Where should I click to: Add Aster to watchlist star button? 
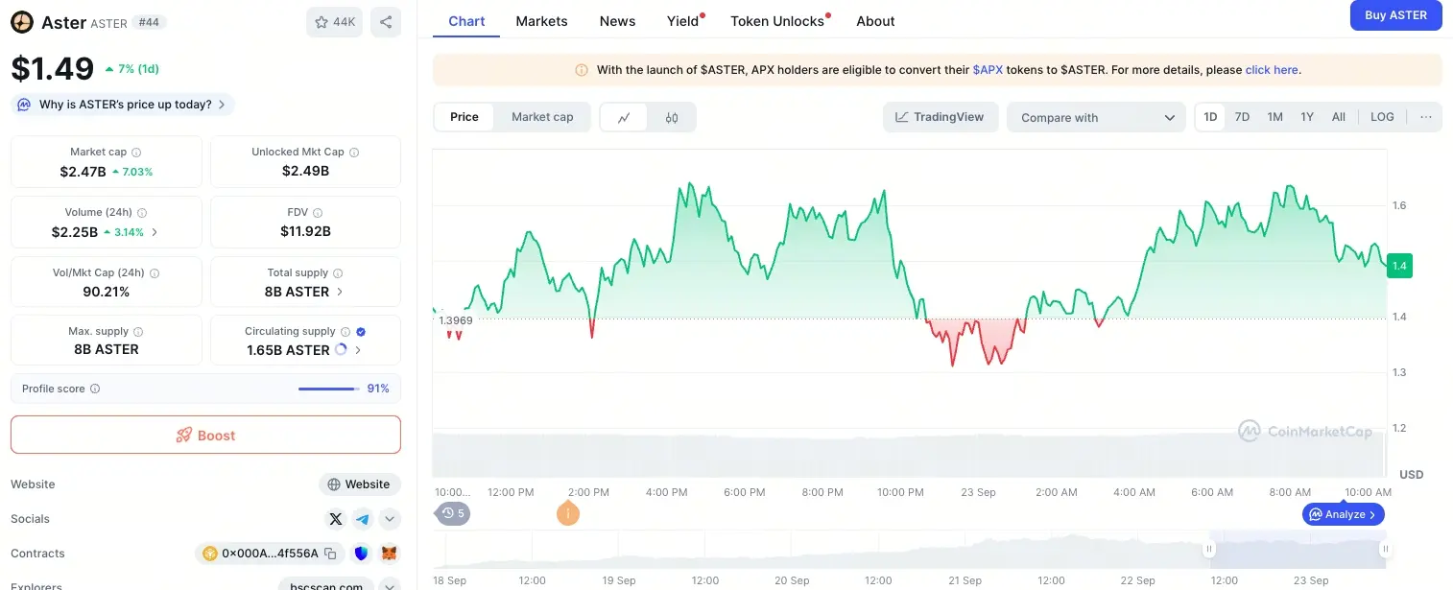[334, 22]
